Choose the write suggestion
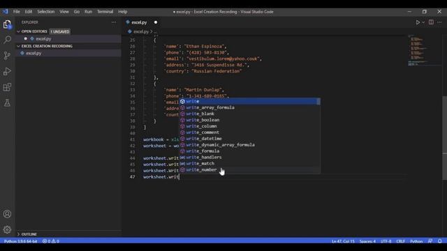This screenshot has width=447, height=251. coord(248,101)
